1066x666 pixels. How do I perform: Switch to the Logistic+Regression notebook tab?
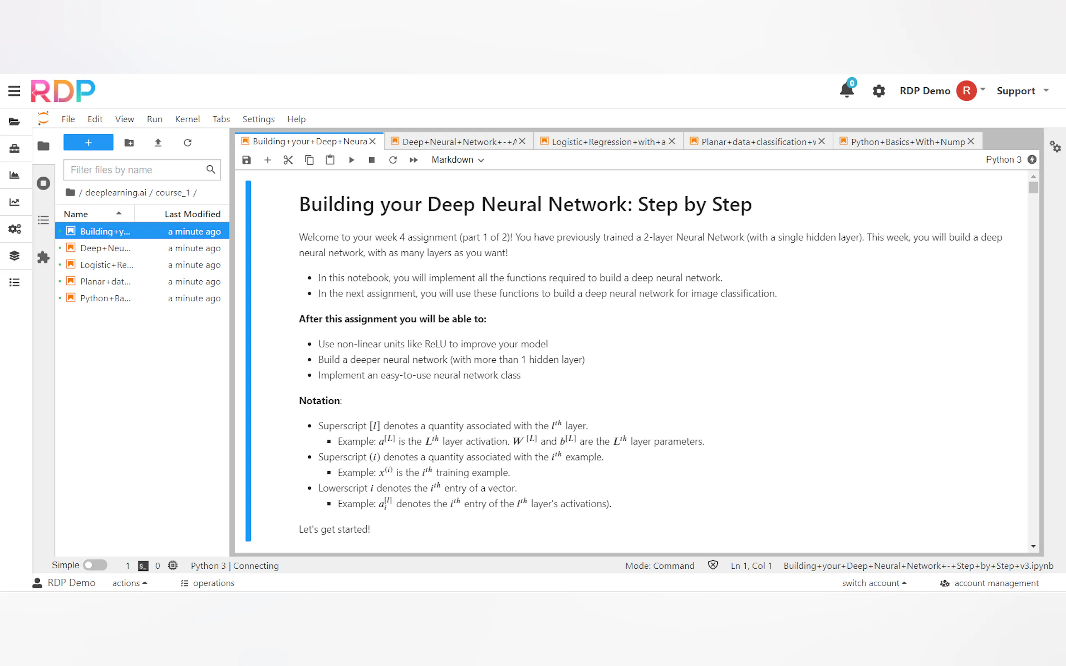(608, 141)
